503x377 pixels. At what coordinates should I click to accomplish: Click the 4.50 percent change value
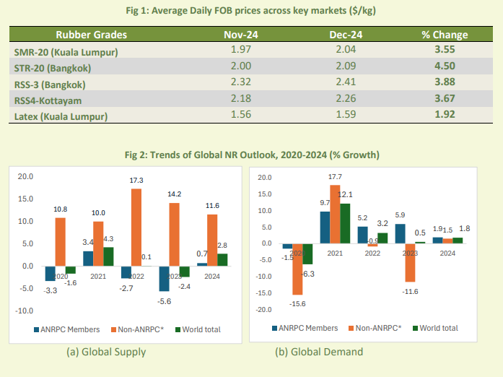pos(445,68)
